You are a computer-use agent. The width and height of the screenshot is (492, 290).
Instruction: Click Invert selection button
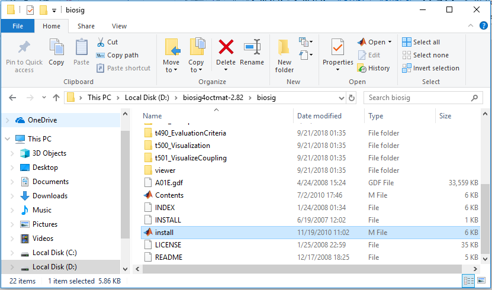430,68
